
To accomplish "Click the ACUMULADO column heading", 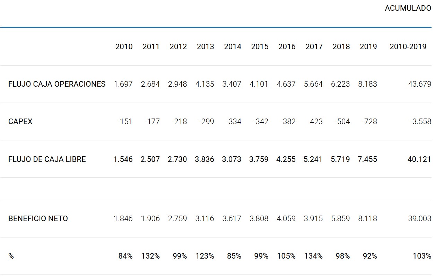I will click(408, 8).
